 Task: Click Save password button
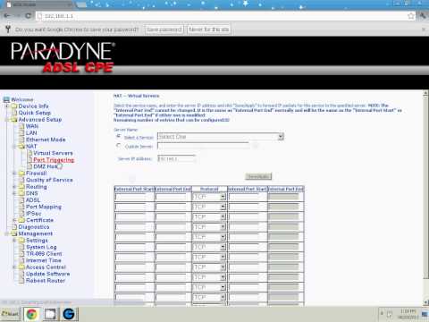(164, 30)
